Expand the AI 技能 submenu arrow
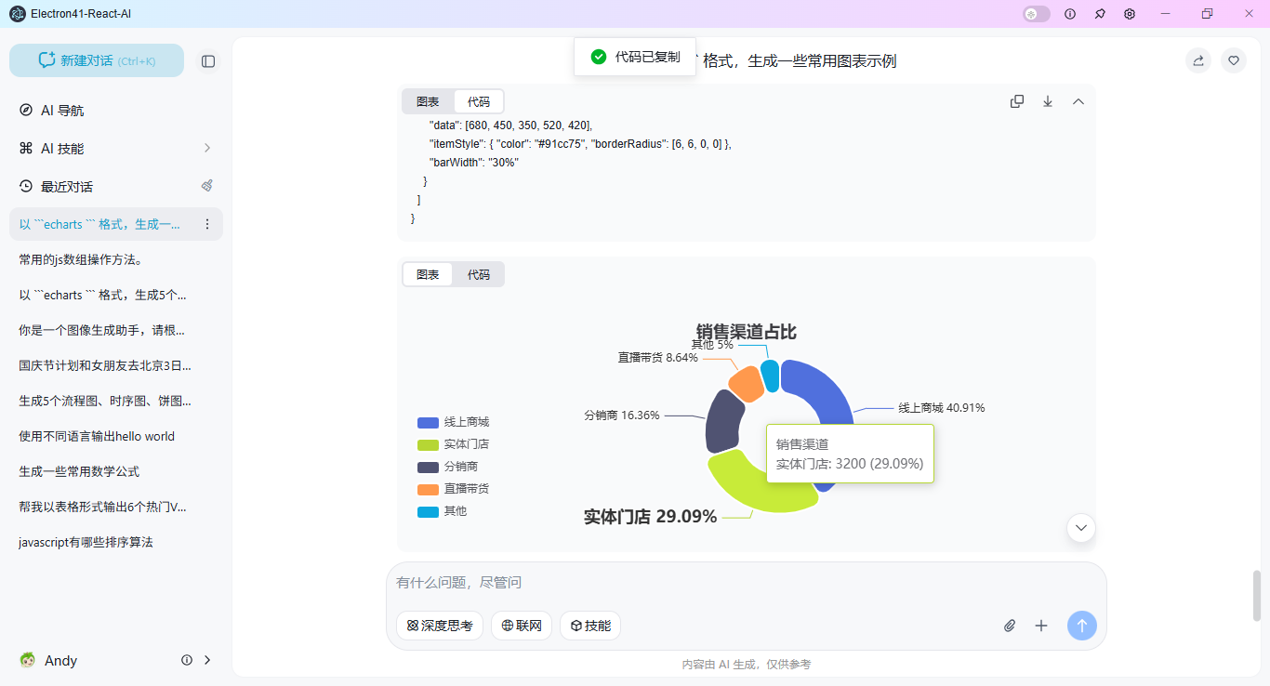 (x=207, y=148)
